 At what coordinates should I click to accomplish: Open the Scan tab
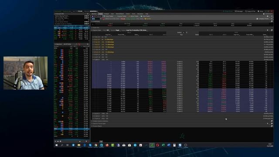112,14
